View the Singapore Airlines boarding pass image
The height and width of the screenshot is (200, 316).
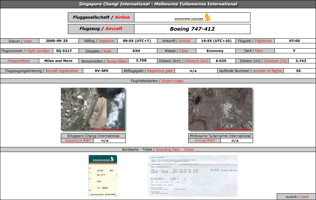tap(103, 176)
